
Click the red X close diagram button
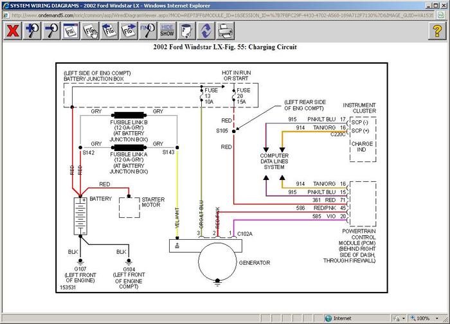tap(13, 30)
